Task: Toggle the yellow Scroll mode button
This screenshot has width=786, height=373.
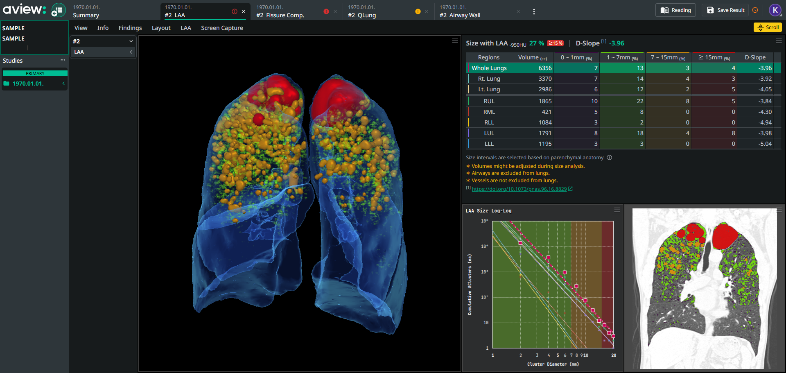Action: [x=768, y=27]
